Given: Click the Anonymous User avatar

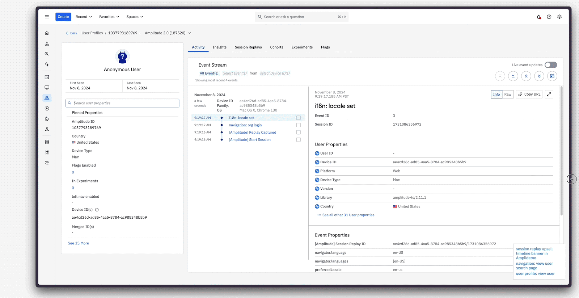Looking at the screenshot, I should click(x=122, y=56).
